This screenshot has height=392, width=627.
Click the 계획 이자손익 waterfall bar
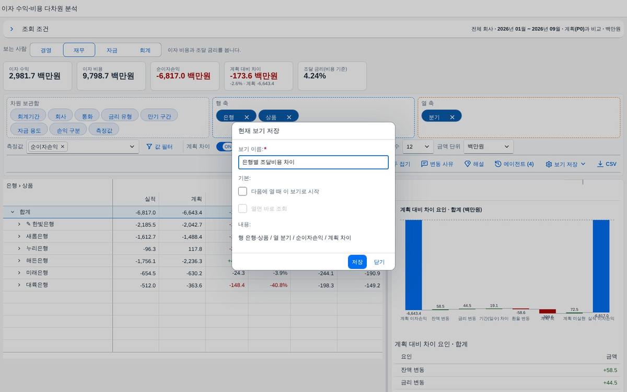pos(413,265)
